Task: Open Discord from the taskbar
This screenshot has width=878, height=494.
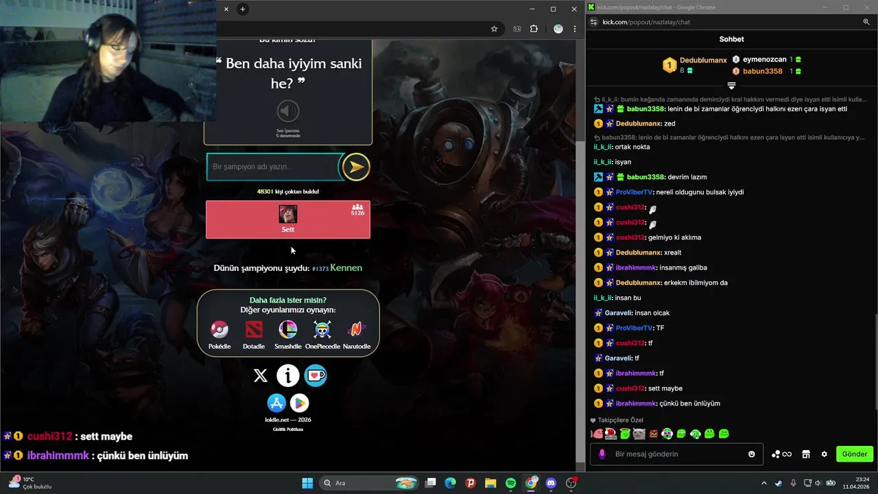Action: 551,483
